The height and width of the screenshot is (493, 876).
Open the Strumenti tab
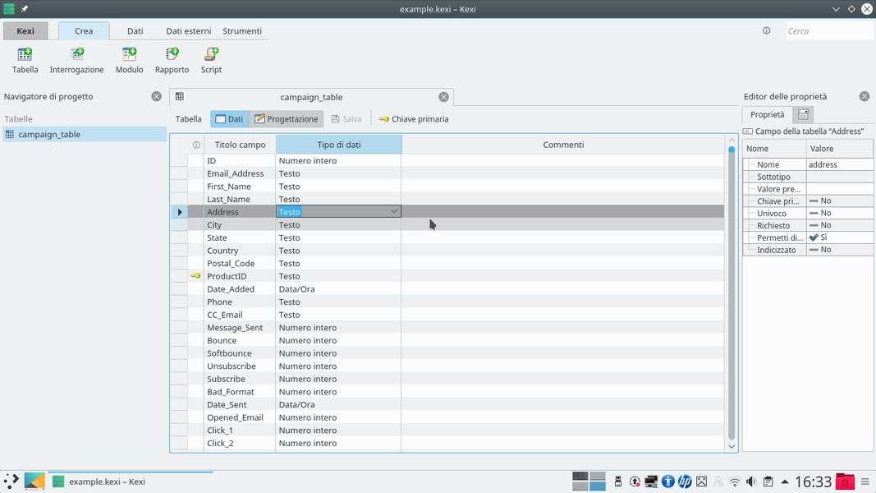click(242, 31)
